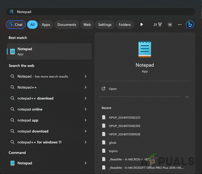Click the three-dot more options icon
The height and width of the screenshot is (174, 202).
[x=180, y=25]
